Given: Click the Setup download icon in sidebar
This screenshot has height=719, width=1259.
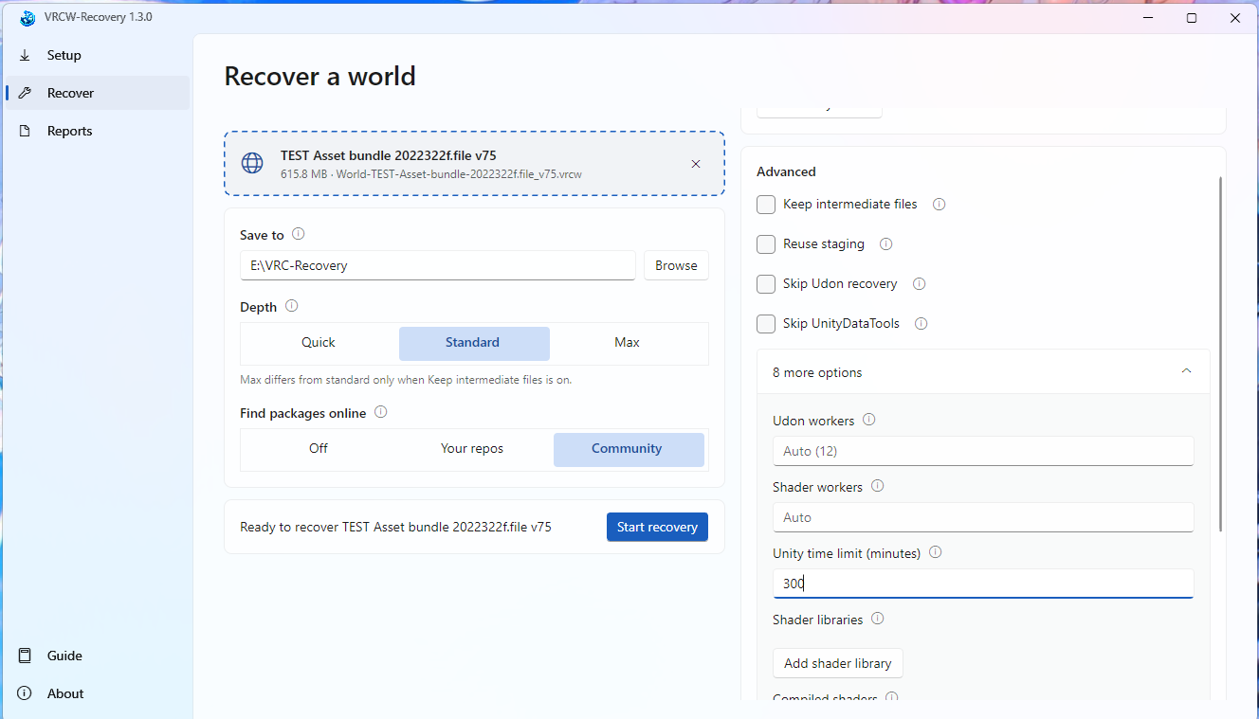Looking at the screenshot, I should click(x=25, y=55).
